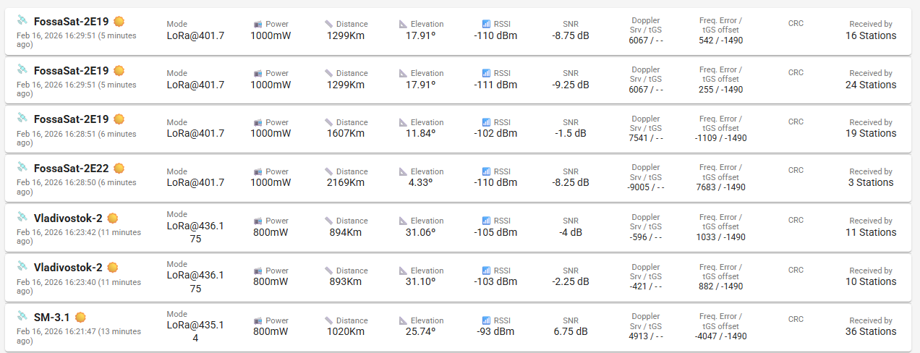Click the Power icon in the FossaSat-2E22 row

(258, 171)
